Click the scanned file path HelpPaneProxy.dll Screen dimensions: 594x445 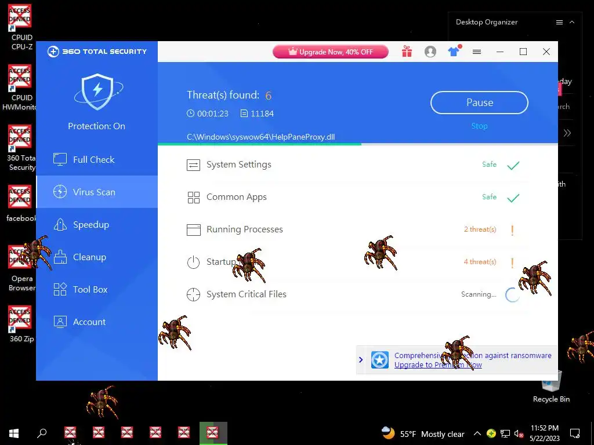(x=260, y=137)
